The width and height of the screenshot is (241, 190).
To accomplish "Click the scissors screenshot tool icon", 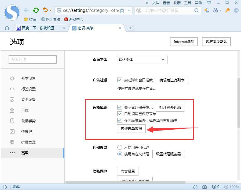I will [x=216, y=10].
